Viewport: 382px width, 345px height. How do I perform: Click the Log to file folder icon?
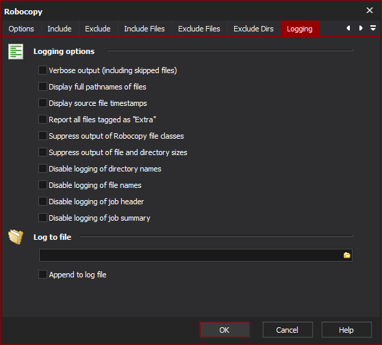[x=16, y=236]
